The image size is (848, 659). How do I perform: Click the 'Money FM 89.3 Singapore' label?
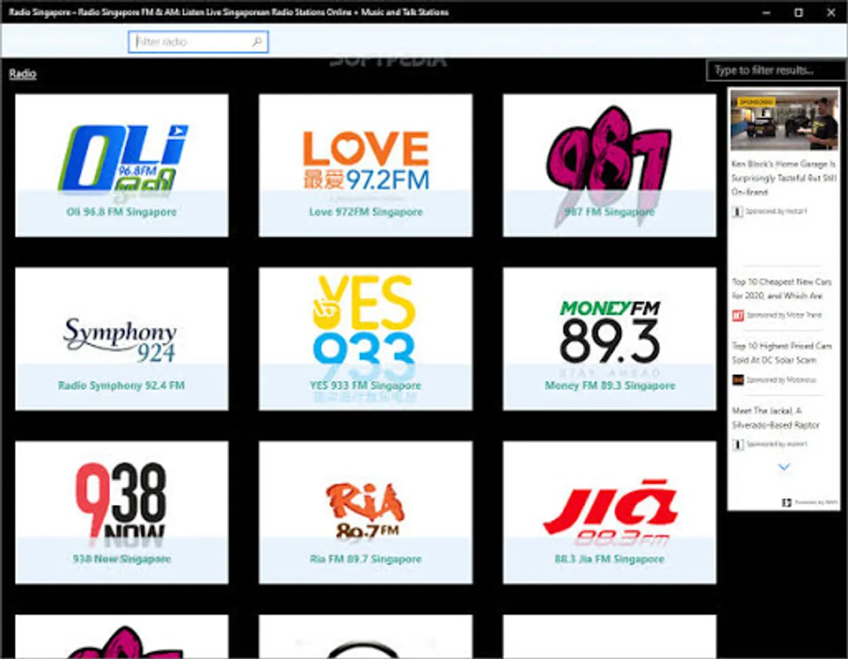pyautogui.click(x=609, y=385)
